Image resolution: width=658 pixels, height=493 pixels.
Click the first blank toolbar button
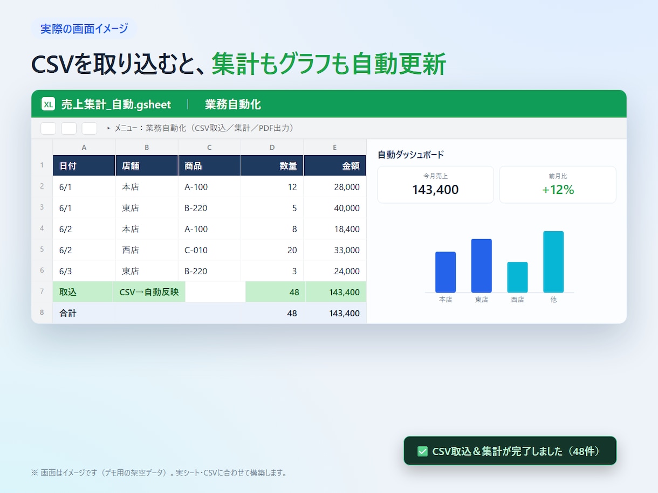tap(49, 128)
